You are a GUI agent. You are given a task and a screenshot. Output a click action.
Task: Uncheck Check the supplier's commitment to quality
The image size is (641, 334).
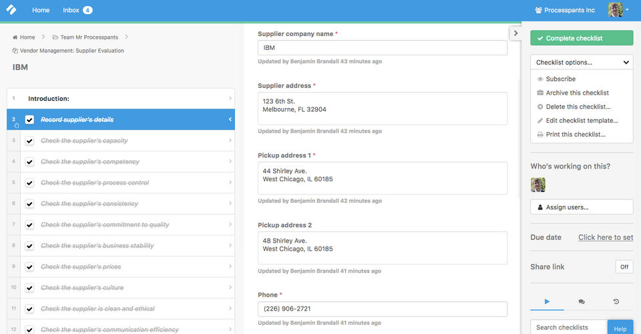(x=29, y=225)
